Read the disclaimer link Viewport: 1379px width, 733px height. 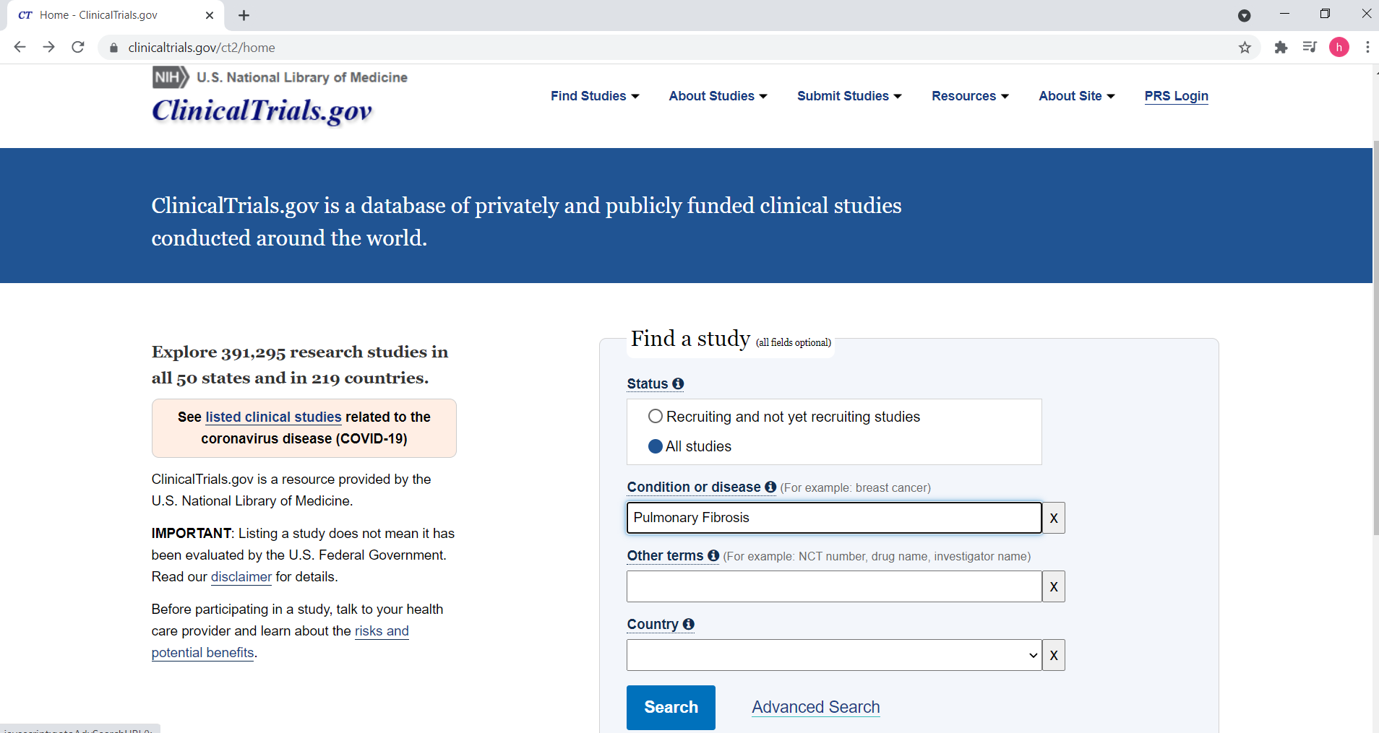click(x=241, y=576)
